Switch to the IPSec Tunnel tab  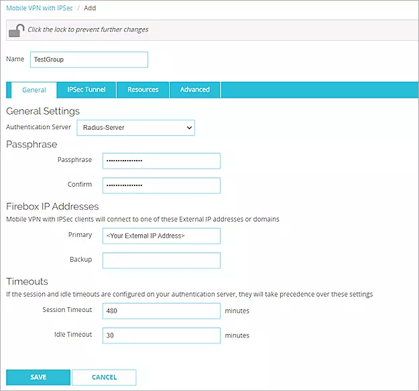[86, 90]
